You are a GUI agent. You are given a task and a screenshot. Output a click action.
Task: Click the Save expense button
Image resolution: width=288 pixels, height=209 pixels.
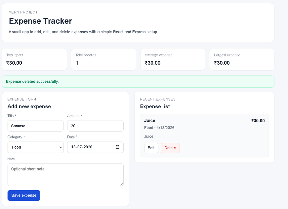[x=24, y=195]
